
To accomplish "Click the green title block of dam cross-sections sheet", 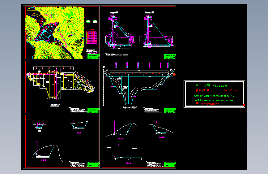I will pyautogui.click(x=170, y=56).
